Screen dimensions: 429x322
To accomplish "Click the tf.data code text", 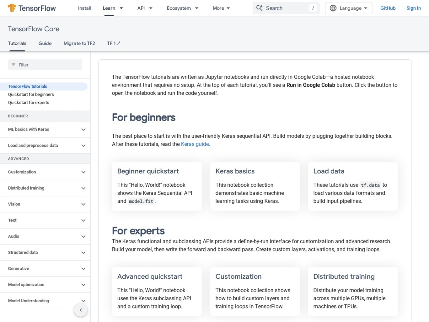I will coord(370,185).
